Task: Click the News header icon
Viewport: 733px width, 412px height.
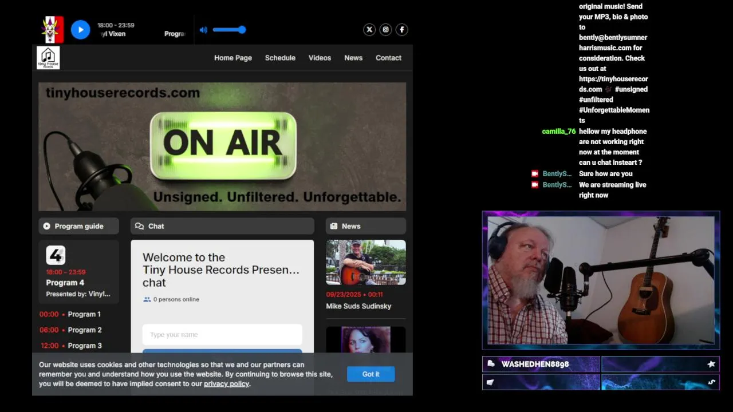Action: 334,226
